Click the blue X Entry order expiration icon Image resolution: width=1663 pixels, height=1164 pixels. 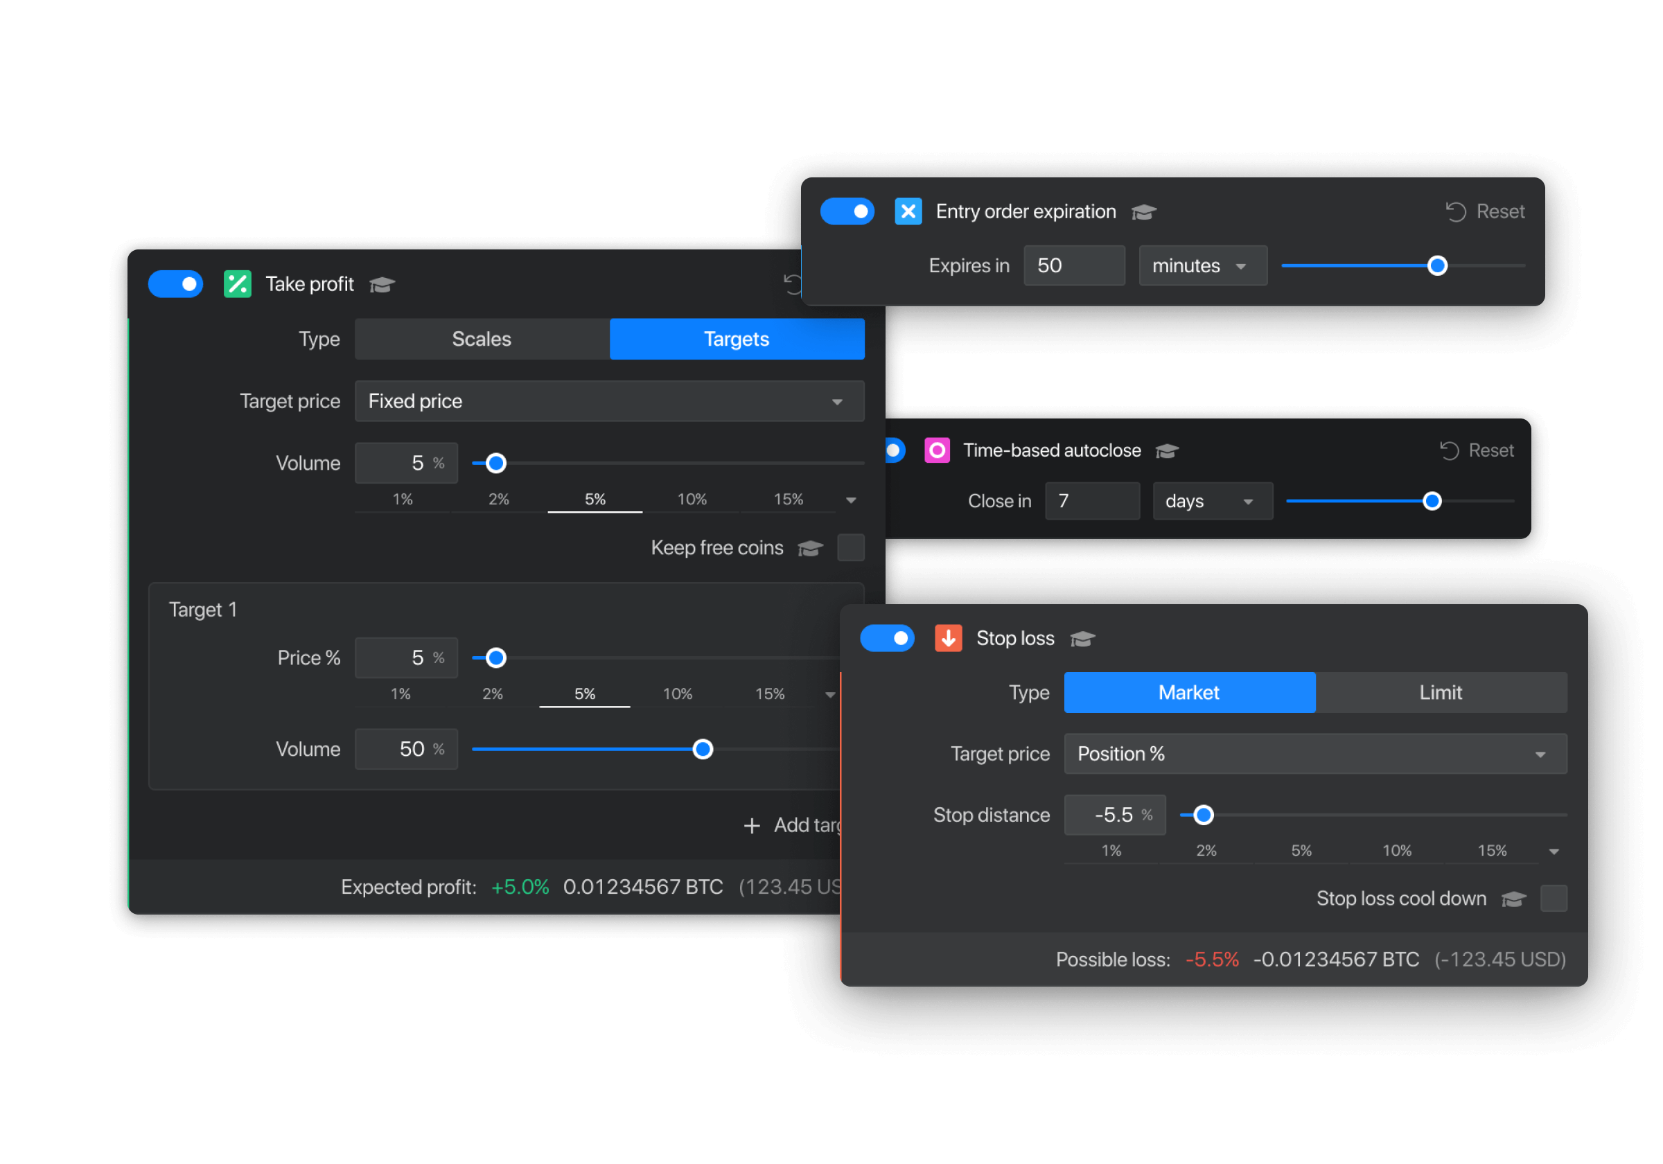[908, 211]
